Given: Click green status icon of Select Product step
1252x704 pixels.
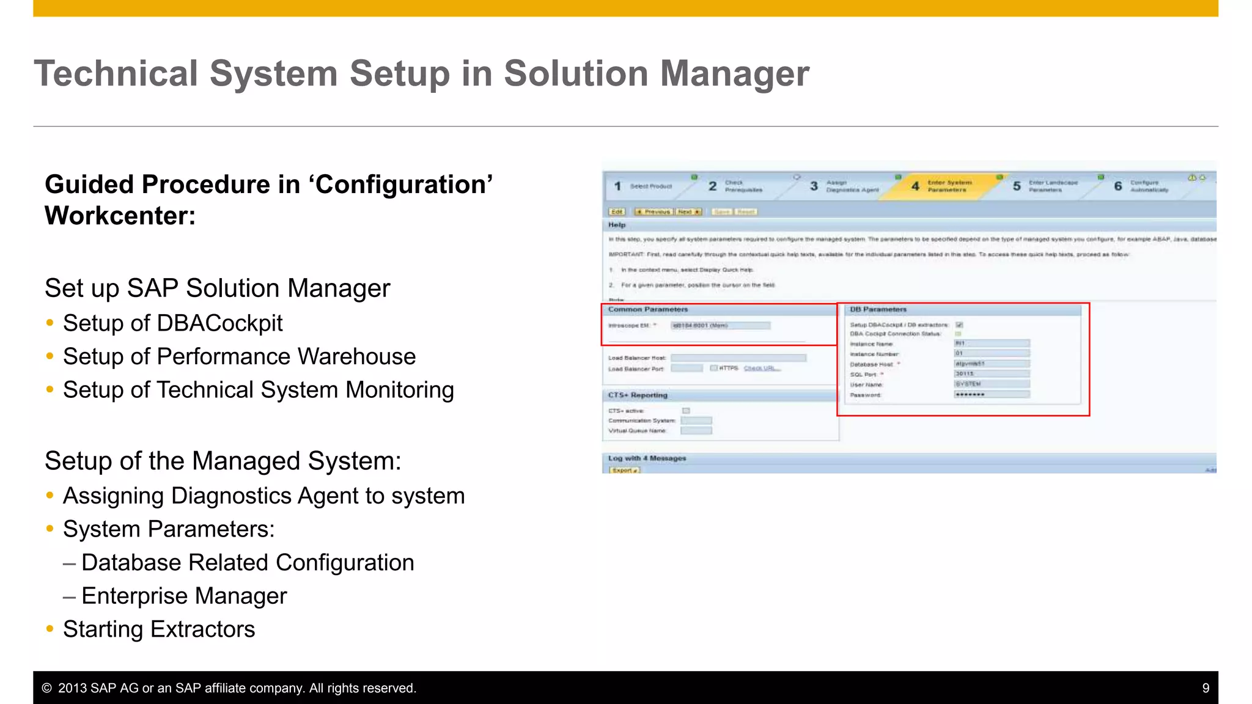Looking at the screenshot, I should (694, 177).
